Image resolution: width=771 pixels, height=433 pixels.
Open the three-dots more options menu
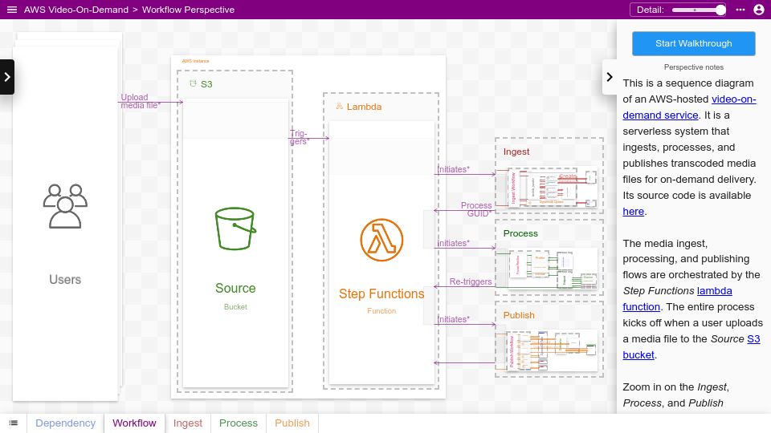740,10
